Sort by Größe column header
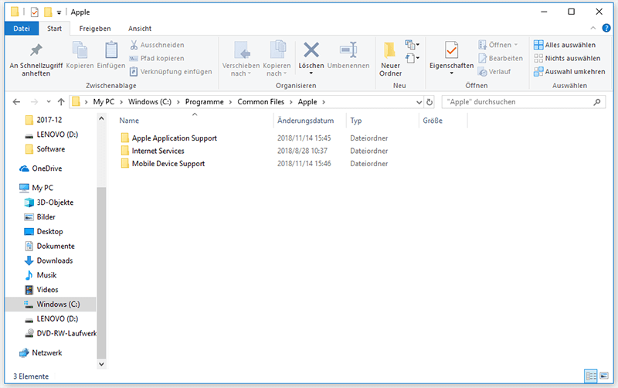 click(x=433, y=121)
